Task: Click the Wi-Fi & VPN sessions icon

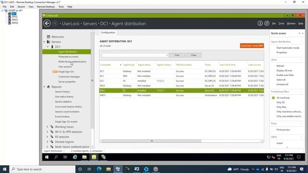Action: point(52,132)
